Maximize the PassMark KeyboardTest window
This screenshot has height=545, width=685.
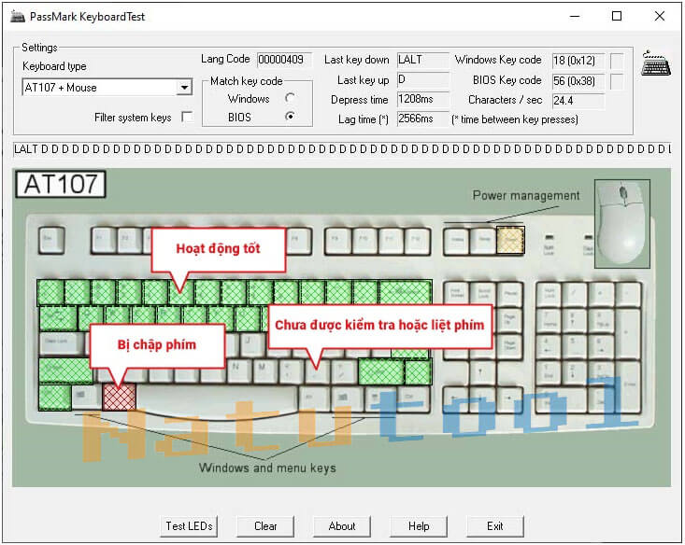(x=617, y=17)
